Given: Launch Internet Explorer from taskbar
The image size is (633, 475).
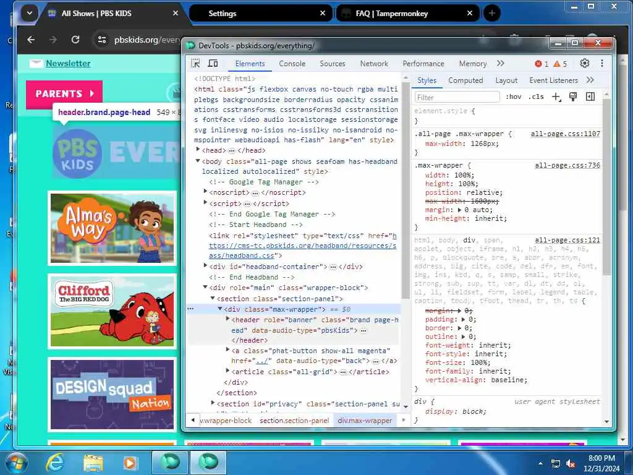Looking at the screenshot, I should click(x=55, y=463).
